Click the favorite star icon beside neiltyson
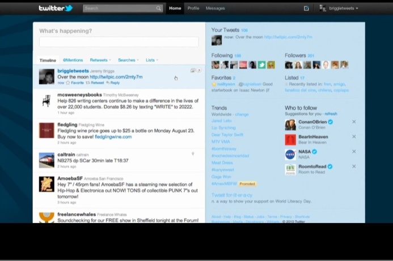Viewport: 393px width, 261px height. tap(214, 84)
